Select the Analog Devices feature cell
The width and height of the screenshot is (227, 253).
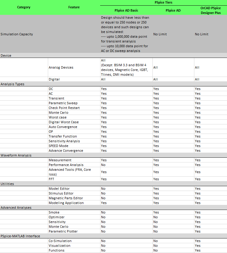(x=74, y=67)
